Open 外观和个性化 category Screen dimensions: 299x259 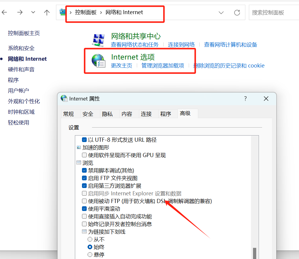pos(24,101)
